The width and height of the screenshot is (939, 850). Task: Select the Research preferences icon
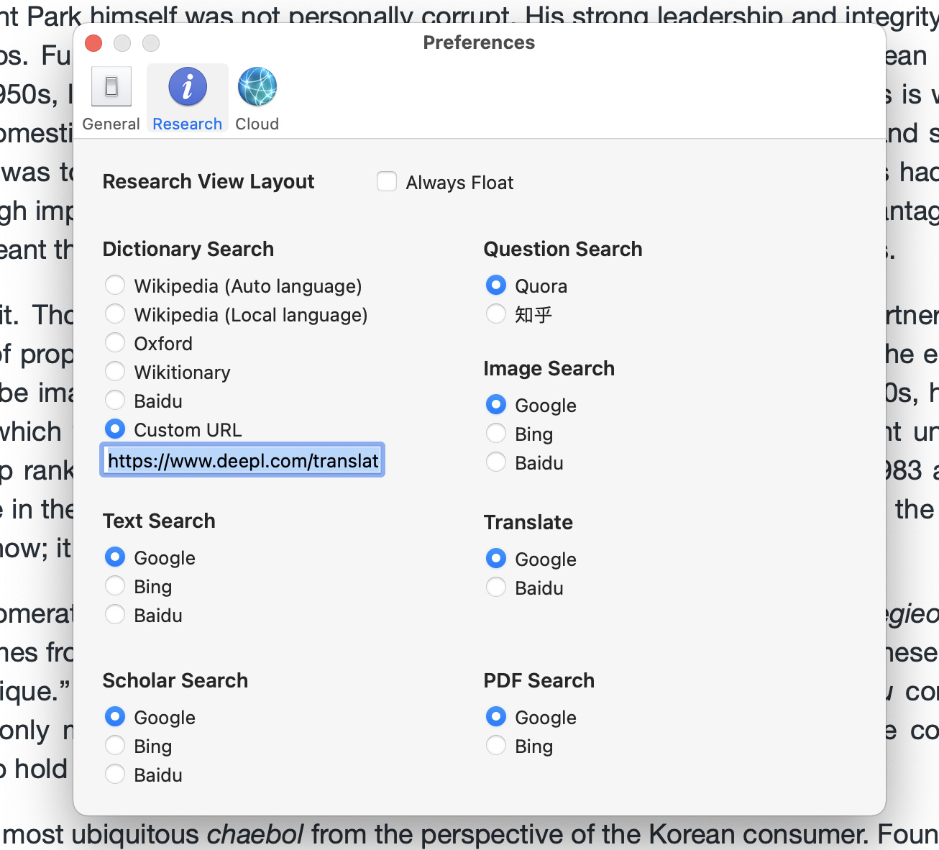click(x=187, y=99)
